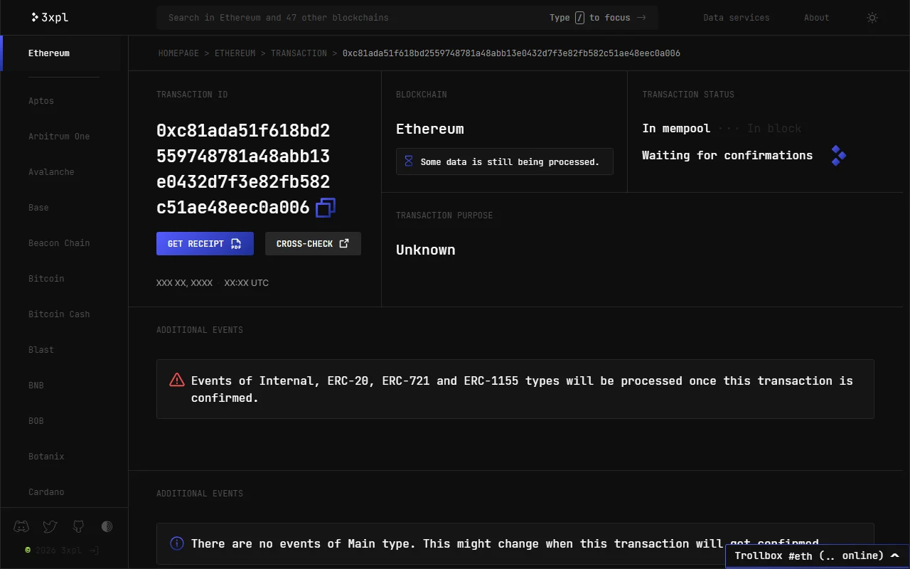Image resolution: width=910 pixels, height=569 pixels.
Task: Click the blue info circle icon
Action: point(177,543)
